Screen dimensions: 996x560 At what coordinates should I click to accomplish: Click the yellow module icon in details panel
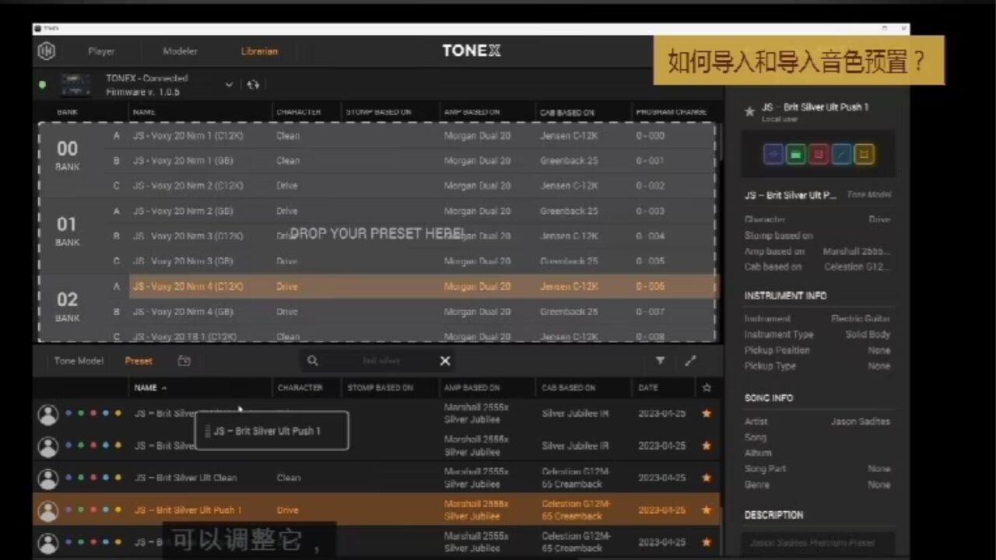[x=864, y=154]
